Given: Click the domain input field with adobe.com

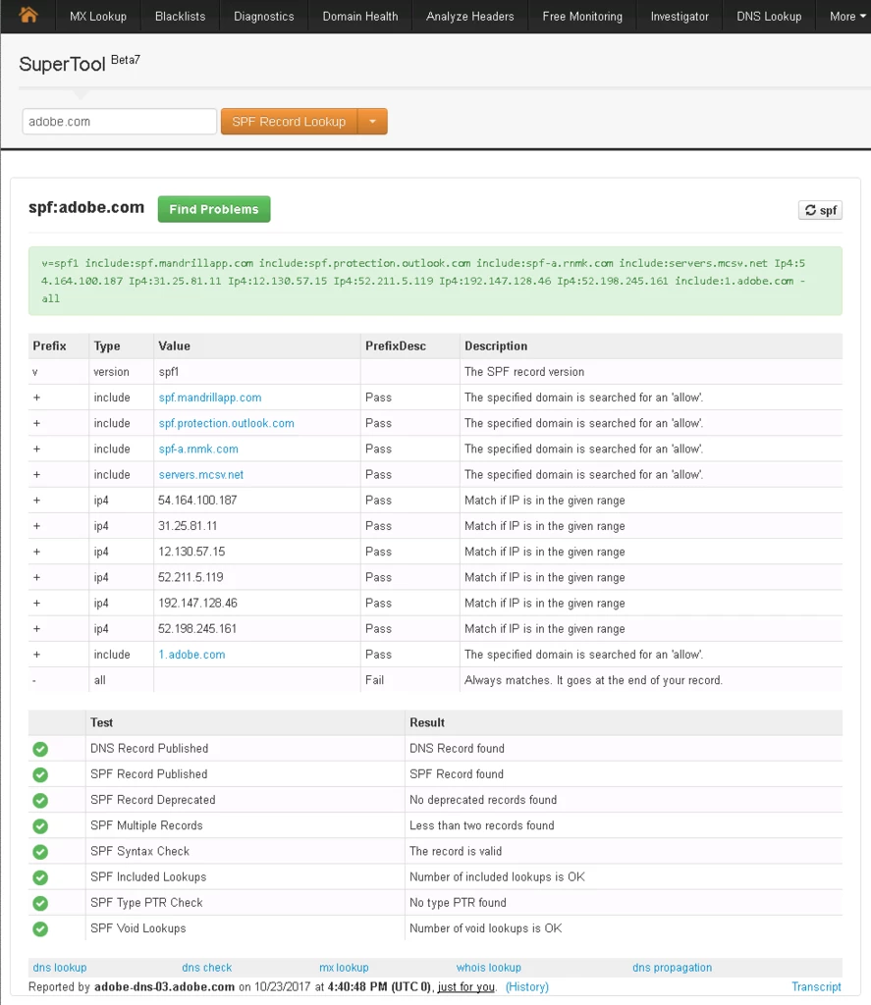Looking at the screenshot, I should (119, 121).
